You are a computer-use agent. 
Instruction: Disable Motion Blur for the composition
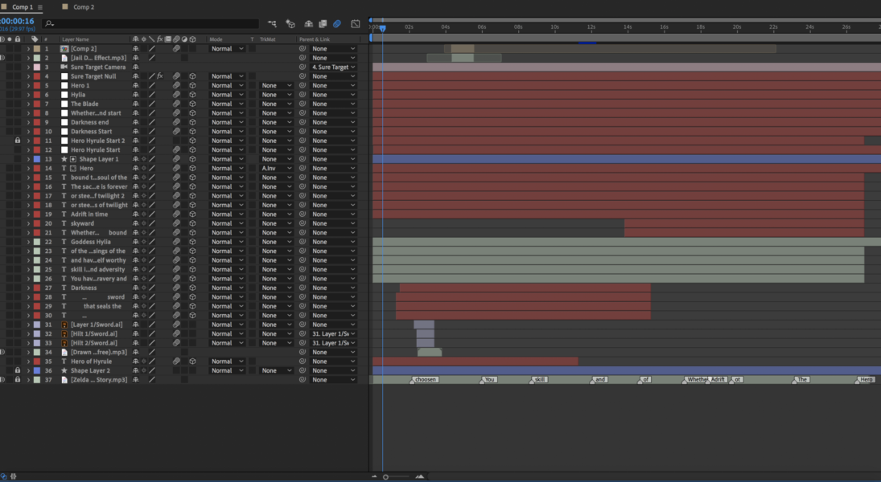point(336,24)
